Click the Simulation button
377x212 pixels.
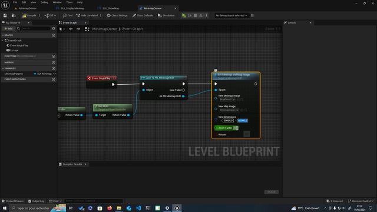[166, 15]
